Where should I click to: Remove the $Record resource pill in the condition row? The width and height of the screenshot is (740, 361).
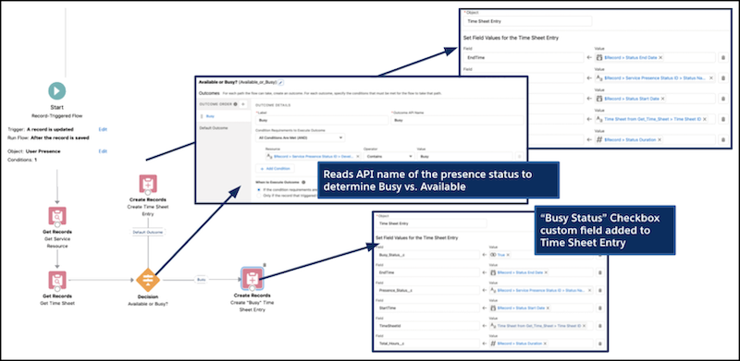(358, 156)
